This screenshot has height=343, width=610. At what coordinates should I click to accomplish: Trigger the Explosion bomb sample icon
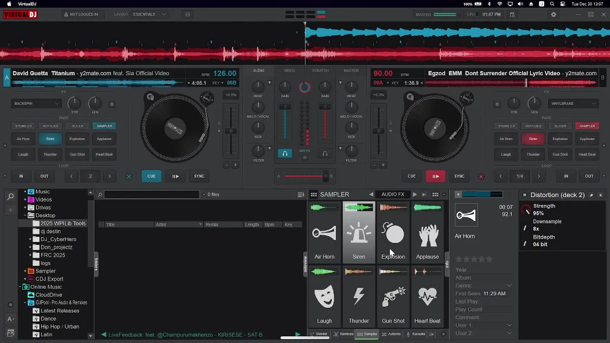coord(393,233)
